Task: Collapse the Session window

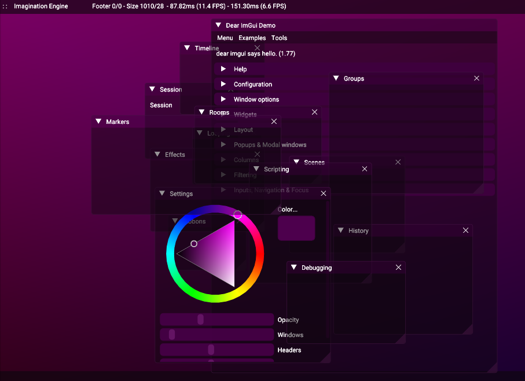Action: coord(152,89)
